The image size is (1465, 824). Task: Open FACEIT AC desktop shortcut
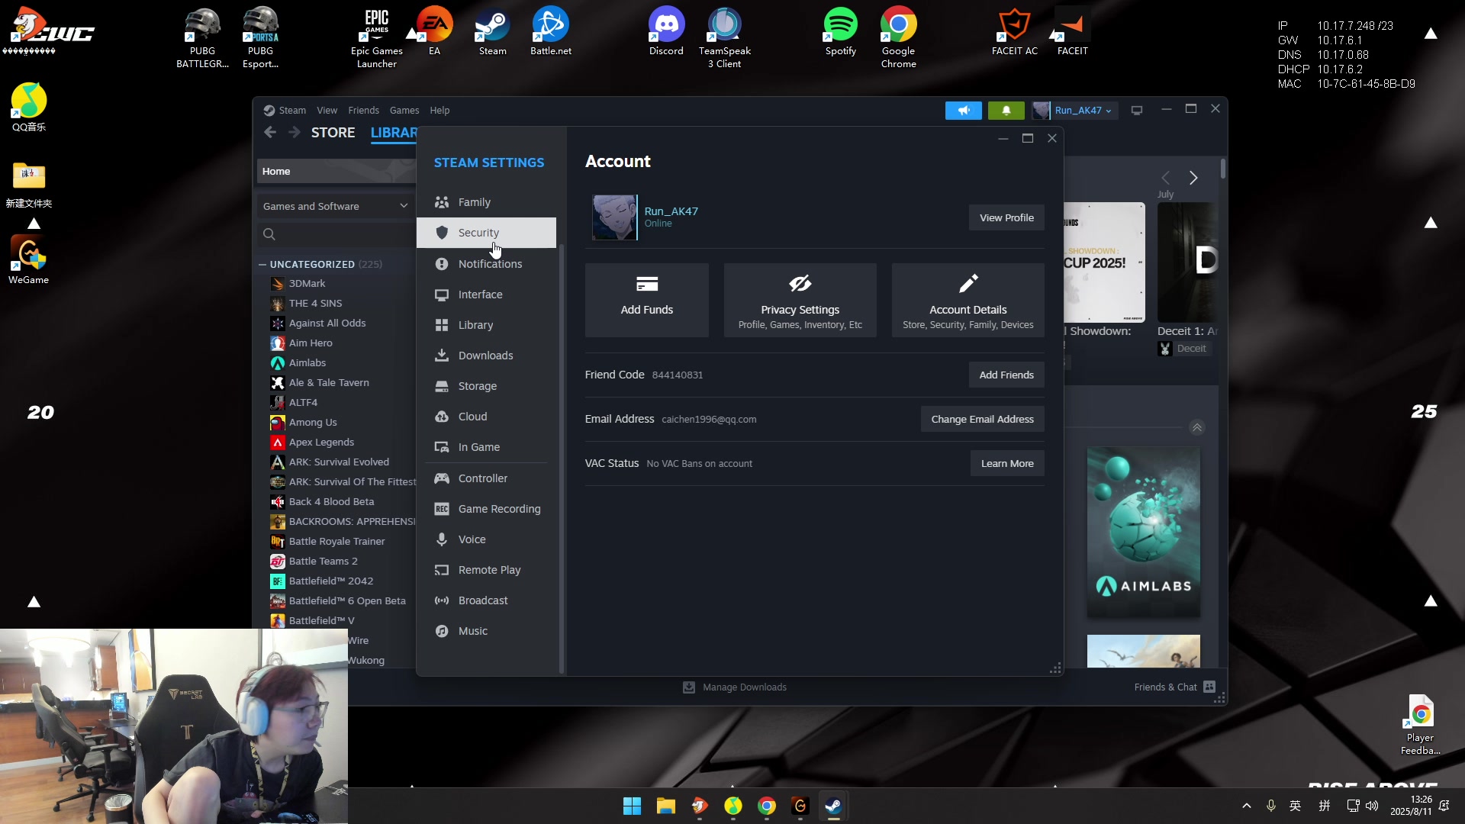click(x=1014, y=32)
